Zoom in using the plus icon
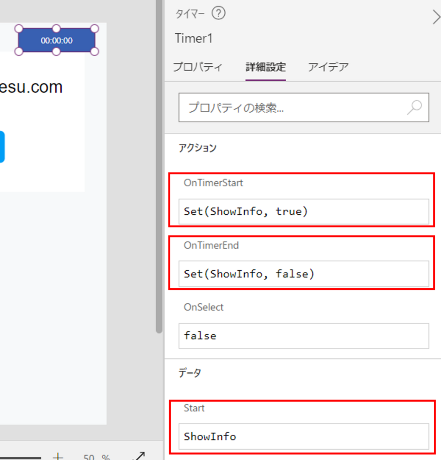 58,457
